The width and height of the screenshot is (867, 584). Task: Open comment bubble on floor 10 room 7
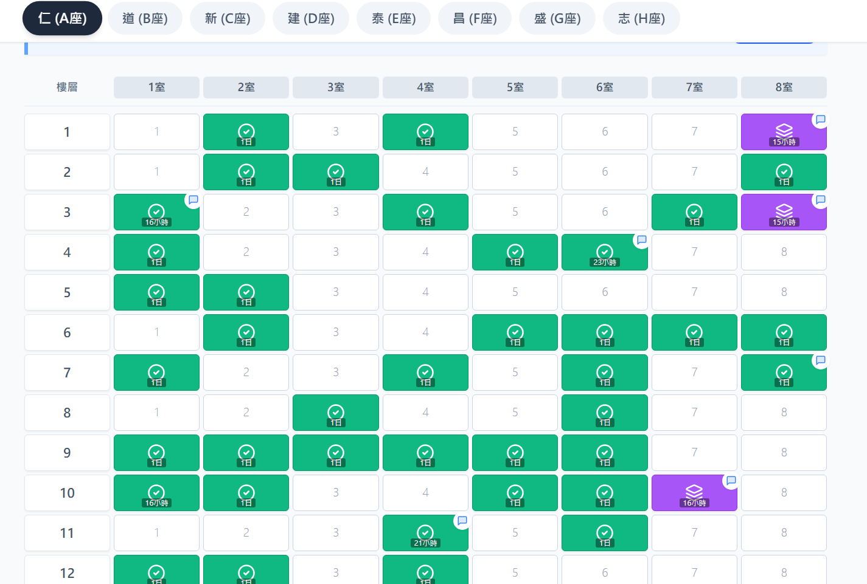point(731,481)
